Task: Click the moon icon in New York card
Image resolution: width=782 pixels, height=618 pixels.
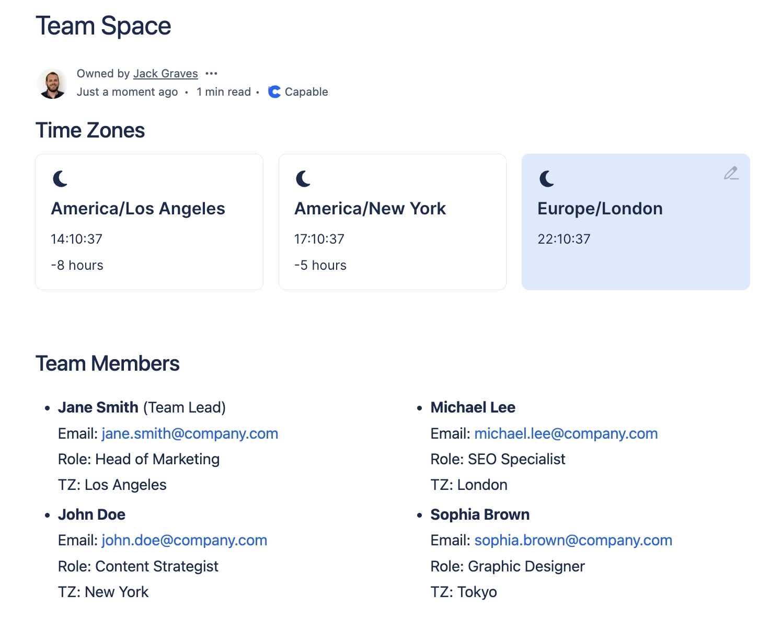Action: pos(304,179)
